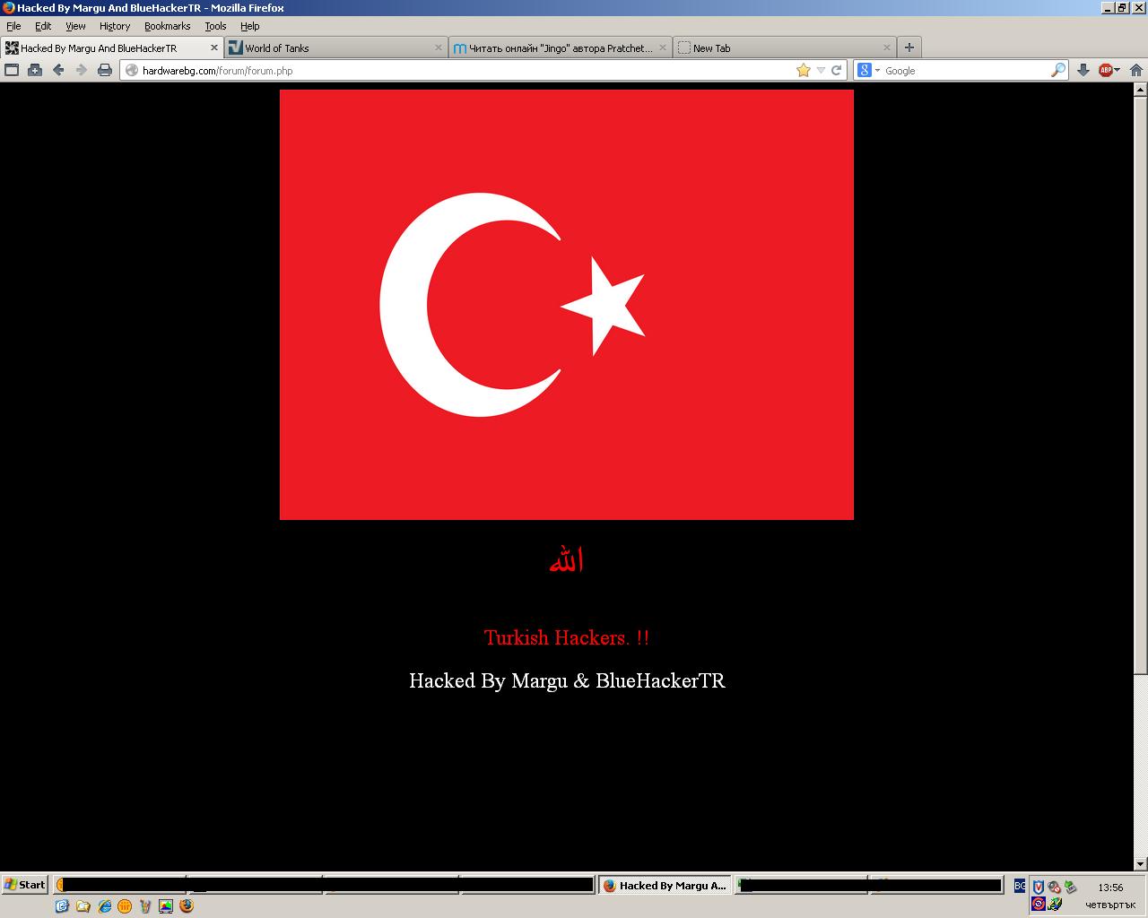Click the Print icon in the toolbar
1148x918 pixels.
pos(105,70)
